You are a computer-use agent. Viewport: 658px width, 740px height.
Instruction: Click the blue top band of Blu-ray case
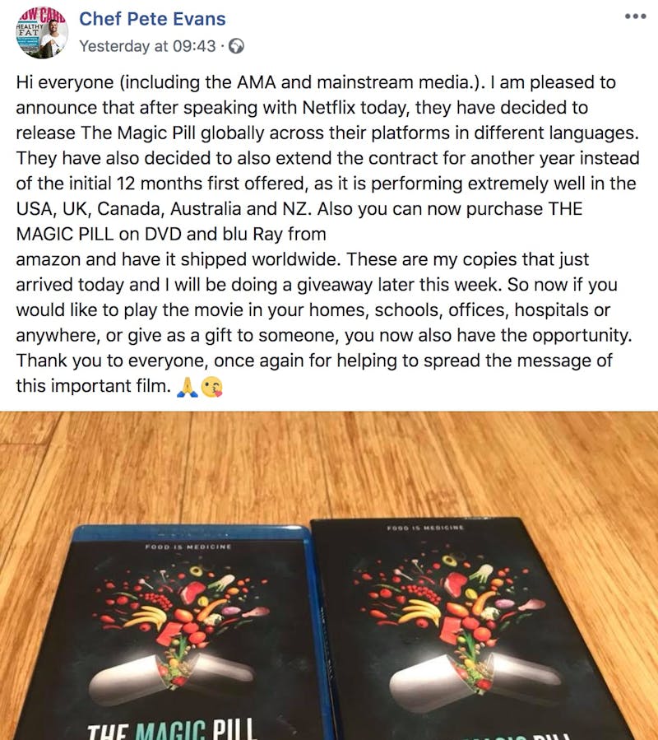point(191,534)
